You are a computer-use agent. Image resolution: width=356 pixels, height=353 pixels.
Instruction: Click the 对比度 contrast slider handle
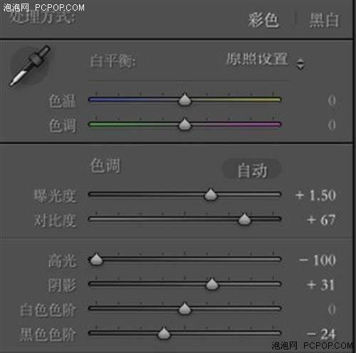tap(244, 219)
